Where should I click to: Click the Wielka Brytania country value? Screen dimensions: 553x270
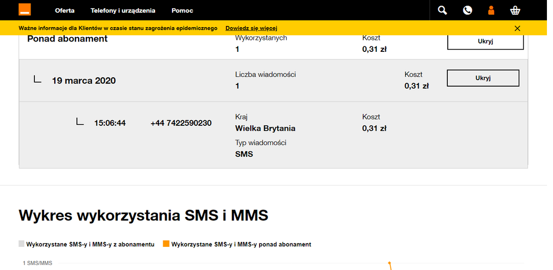(x=265, y=128)
